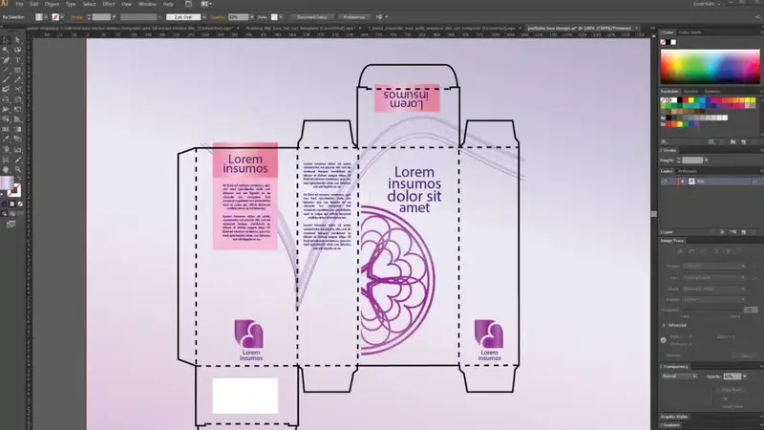Select the Selection (black arrow) tool

(6, 40)
